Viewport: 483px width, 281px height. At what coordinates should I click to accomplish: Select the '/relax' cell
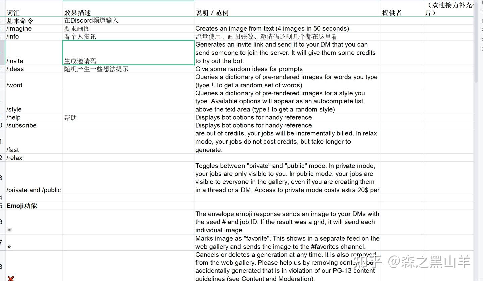pyautogui.click(x=34, y=158)
